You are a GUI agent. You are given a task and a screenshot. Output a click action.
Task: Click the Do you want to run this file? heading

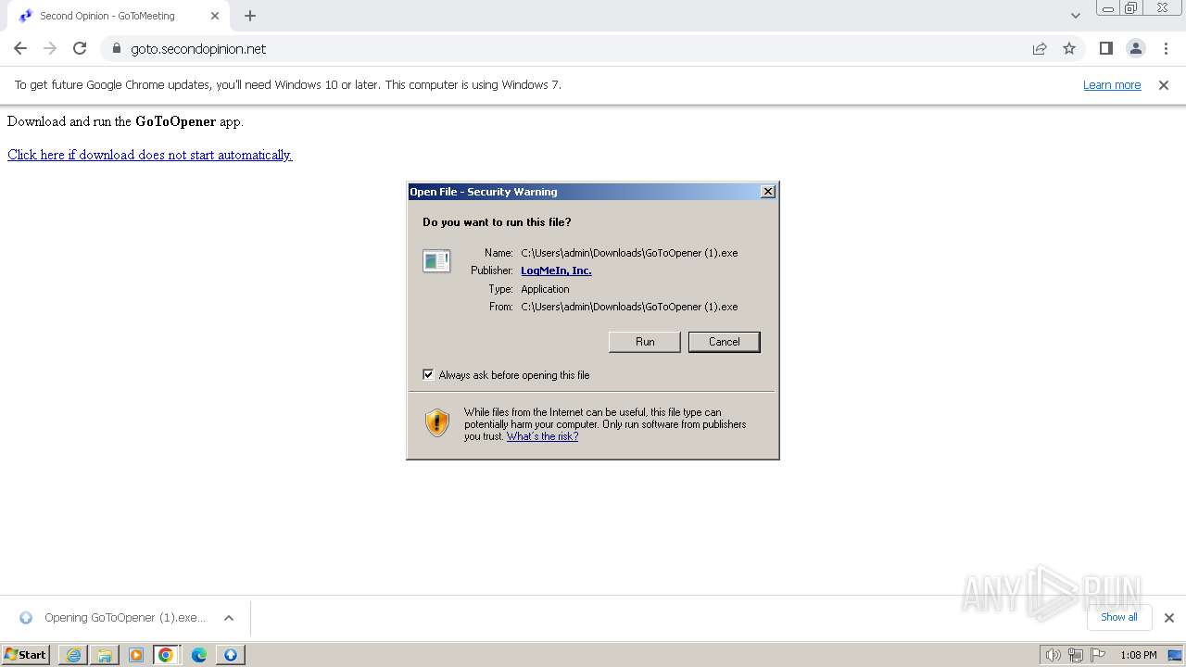coord(497,222)
